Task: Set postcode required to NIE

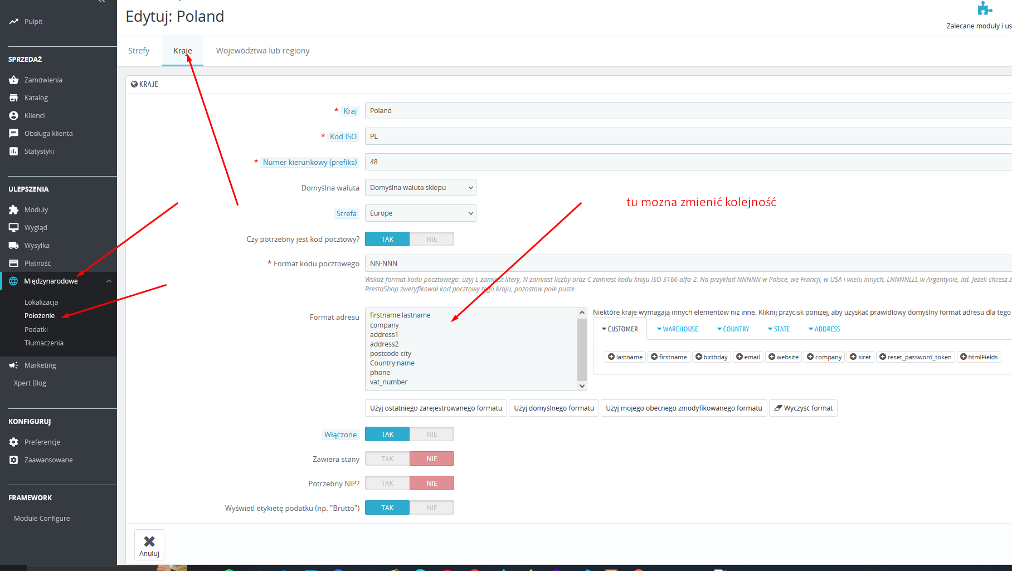Action: pos(432,240)
